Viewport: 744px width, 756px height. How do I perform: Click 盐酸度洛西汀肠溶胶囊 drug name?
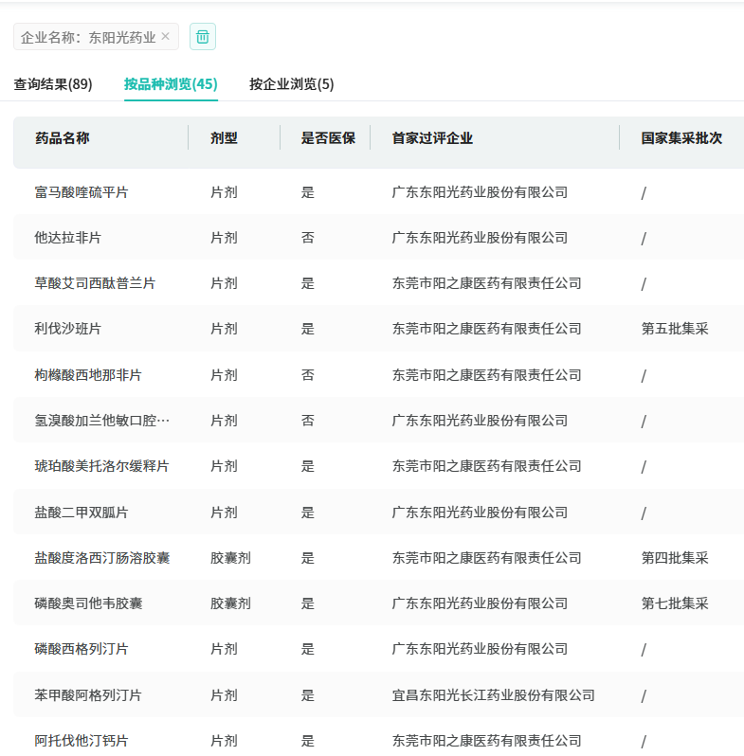point(102,558)
